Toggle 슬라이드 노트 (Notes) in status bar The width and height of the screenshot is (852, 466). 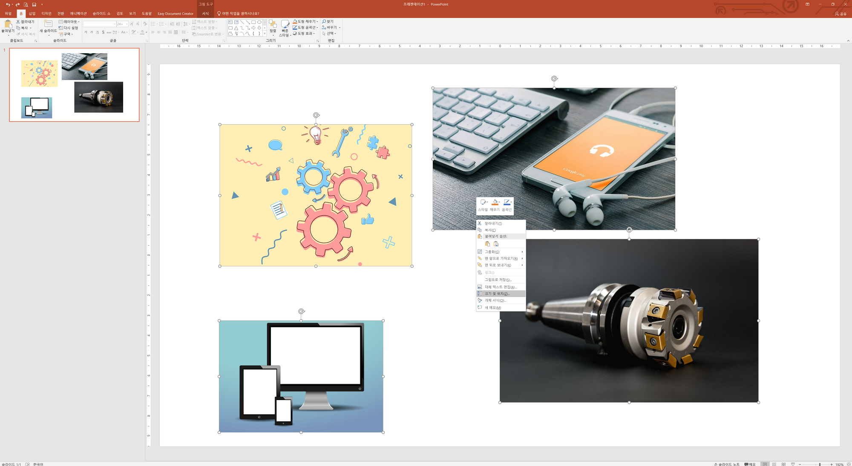726,464
